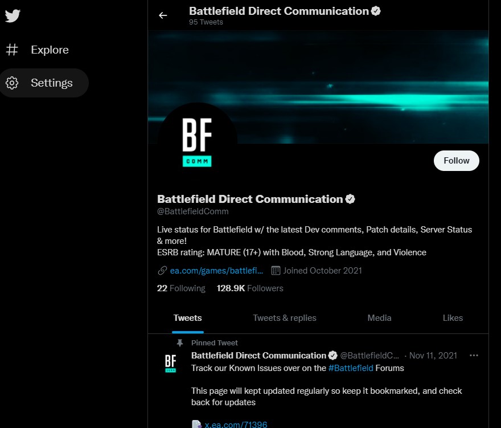Open Explore via the hashtag icon
The height and width of the screenshot is (428, 501).
pyautogui.click(x=12, y=50)
